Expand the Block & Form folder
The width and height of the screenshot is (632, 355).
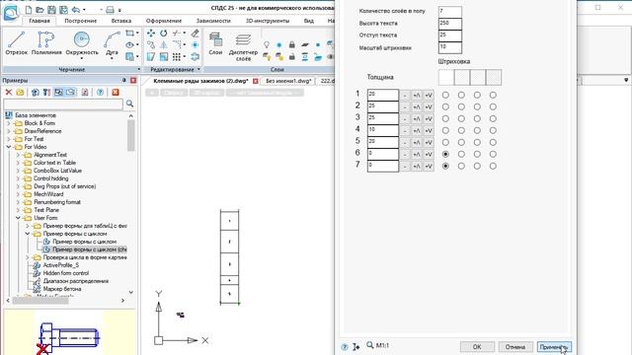click(9, 123)
